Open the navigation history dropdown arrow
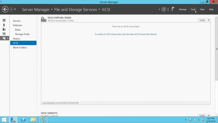The image size is (218, 123). (x=15, y=9)
